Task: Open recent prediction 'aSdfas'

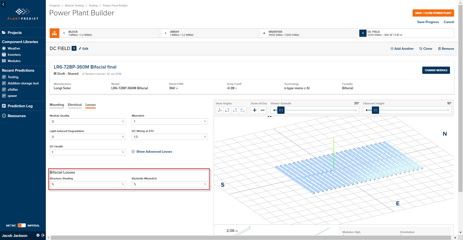Action: click(x=10, y=89)
